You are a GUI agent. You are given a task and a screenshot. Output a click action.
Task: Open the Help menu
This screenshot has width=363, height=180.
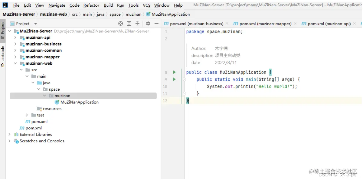coord(178,5)
